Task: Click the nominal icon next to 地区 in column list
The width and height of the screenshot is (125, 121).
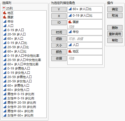Action: (5, 13)
